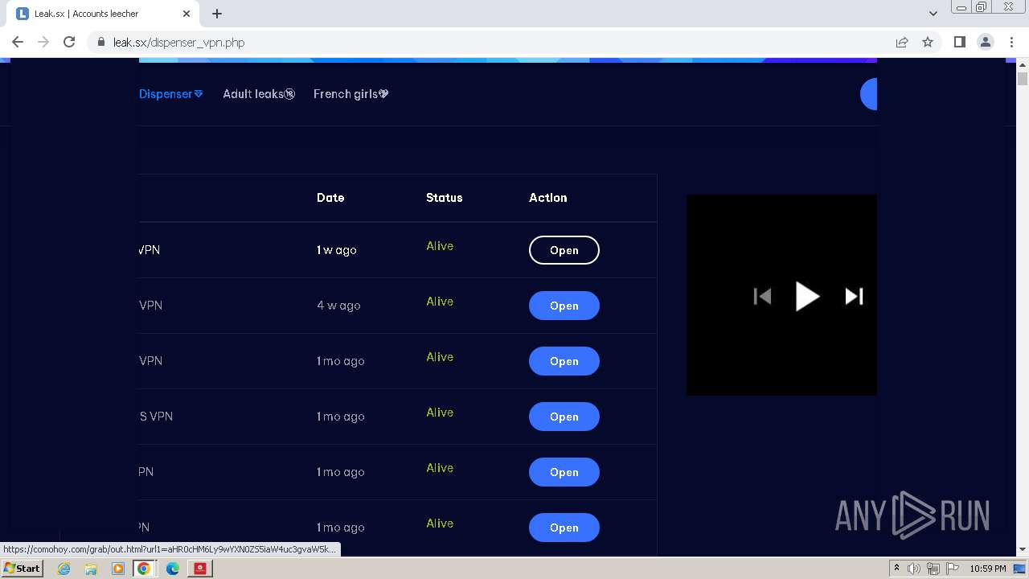Launch Internet Explorer from taskbar
The image size is (1029, 579).
tap(64, 569)
